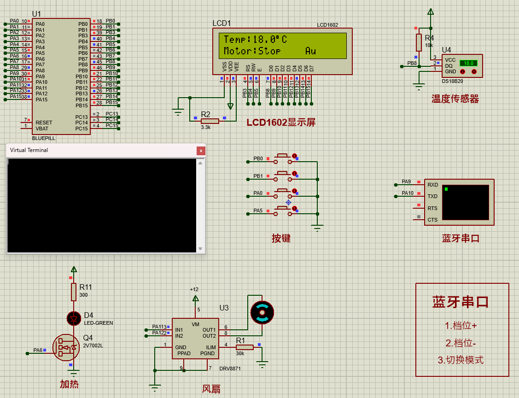Click the LED-GREEN component D4
This screenshot has width=519, height=398.
point(74,318)
